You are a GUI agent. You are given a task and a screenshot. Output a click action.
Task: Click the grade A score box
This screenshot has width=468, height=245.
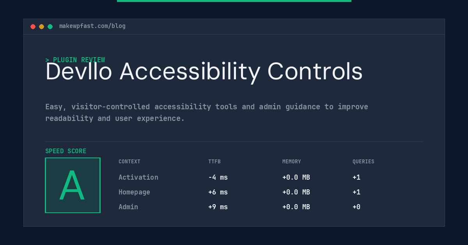pyautogui.click(x=73, y=185)
